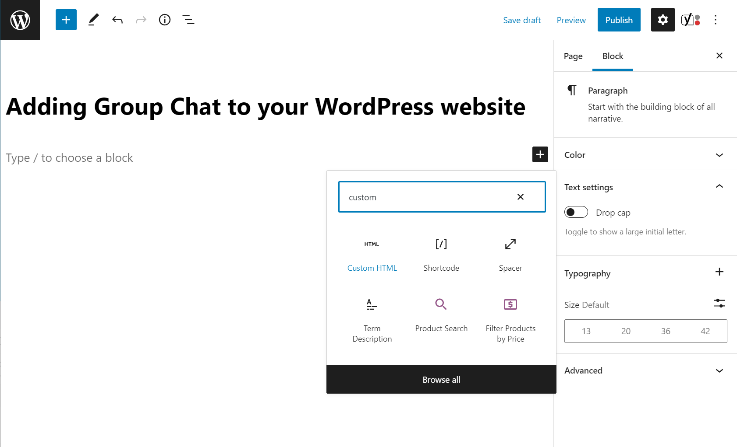
Task: Close the settings sidebar
Action: 719,56
